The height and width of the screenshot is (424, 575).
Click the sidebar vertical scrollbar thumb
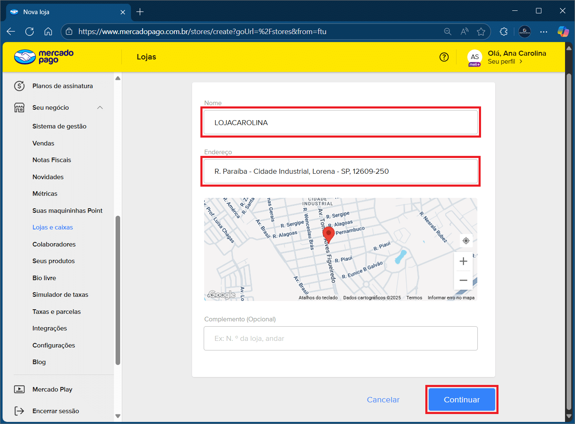(118, 291)
